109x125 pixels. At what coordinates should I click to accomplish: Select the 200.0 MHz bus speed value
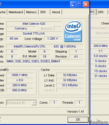(x=20, y=85)
